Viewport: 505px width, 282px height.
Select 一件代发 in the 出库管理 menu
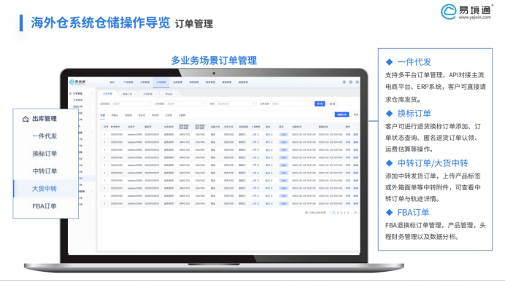coord(45,136)
